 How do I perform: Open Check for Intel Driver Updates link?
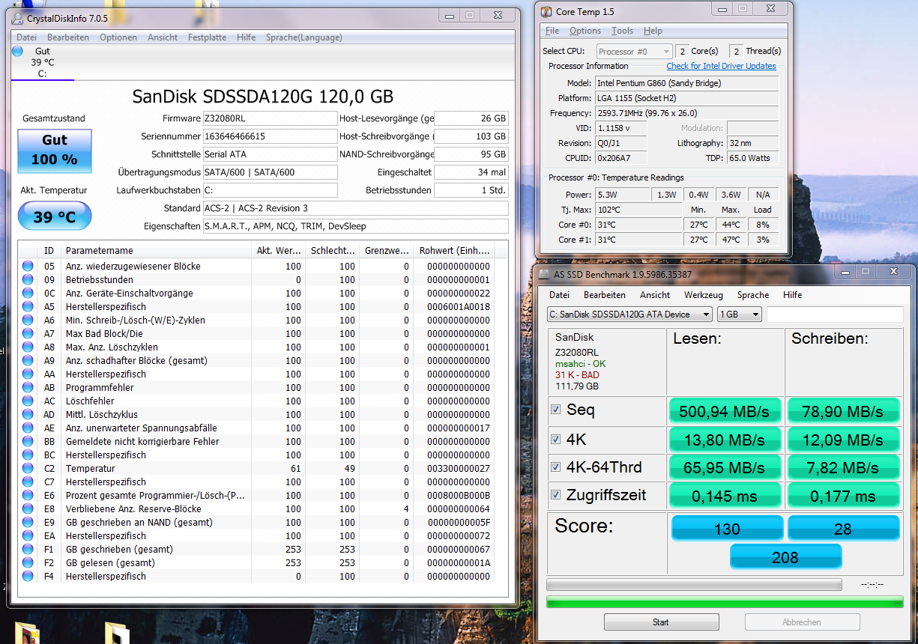[x=721, y=66]
